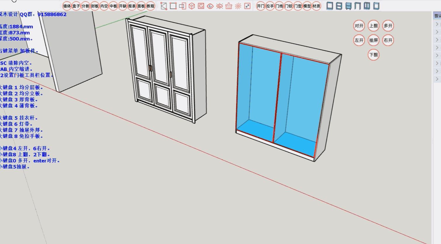Click the swap arrows icon
Screen dimensions: 441x244
[247, 6]
